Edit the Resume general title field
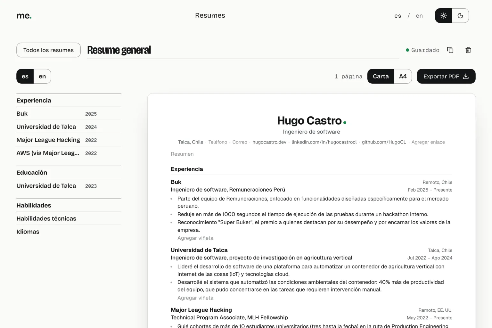Viewport: 492px width, 328px height. 243,50
